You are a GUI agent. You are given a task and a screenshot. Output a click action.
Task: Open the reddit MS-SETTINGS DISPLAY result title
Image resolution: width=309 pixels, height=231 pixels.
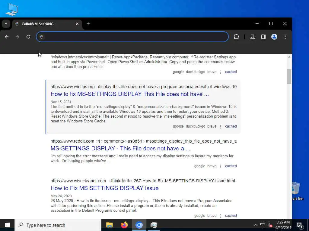coord(120,149)
